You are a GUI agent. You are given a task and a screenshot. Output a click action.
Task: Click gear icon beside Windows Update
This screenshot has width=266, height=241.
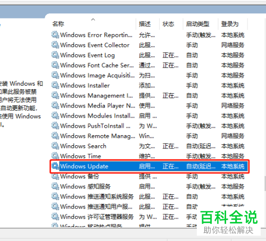coord(55,166)
